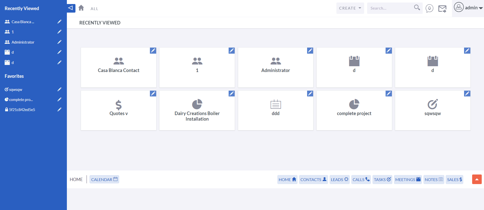Open the notifications bell icon
This screenshot has height=210, width=484.
coord(429,8)
